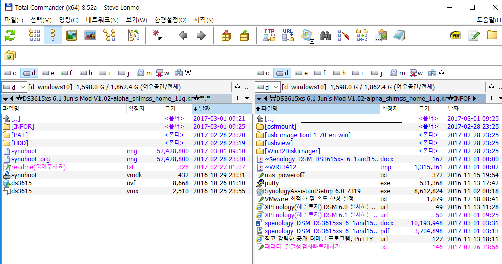The image size is (502, 264).
Task: Open the FTP connect icon
Action: click(x=269, y=35)
